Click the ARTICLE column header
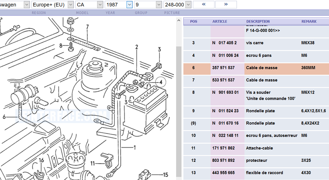Viewport: 329px width, 180px height. pyautogui.click(x=220, y=21)
